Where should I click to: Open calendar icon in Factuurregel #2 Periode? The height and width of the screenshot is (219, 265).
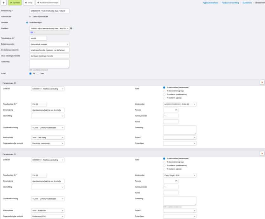176,110
